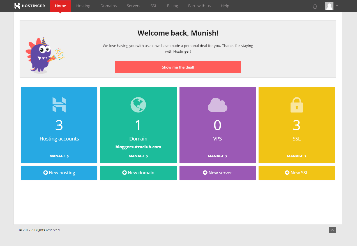Add New domain
Image resolution: width=357 pixels, height=246 pixels.
[x=138, y=173]
